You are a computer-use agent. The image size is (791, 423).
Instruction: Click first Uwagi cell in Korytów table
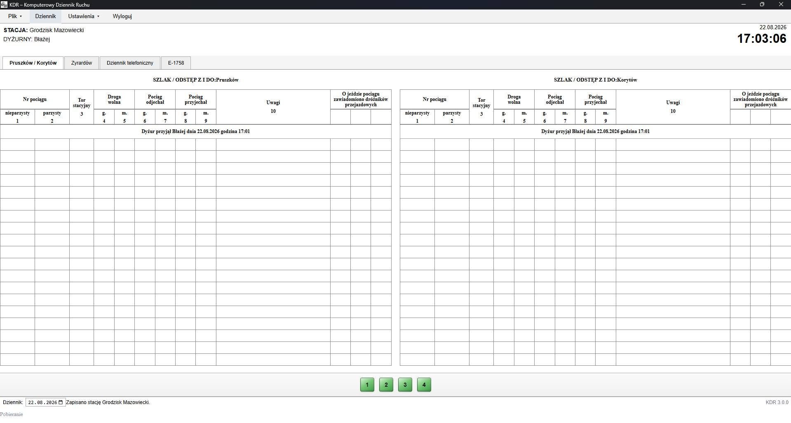(x=673, y=145)
